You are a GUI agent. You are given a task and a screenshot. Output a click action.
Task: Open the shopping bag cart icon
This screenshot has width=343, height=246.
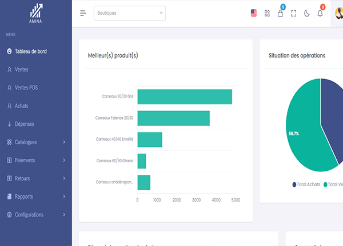click(x=280, y=13)
